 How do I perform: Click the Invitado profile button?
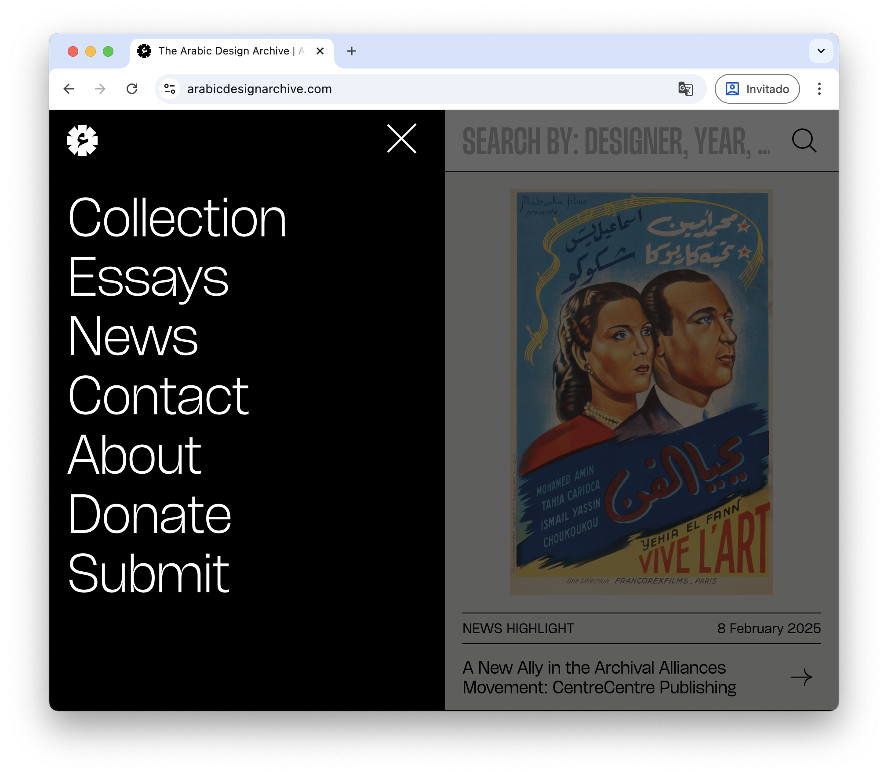click(757, 89)
